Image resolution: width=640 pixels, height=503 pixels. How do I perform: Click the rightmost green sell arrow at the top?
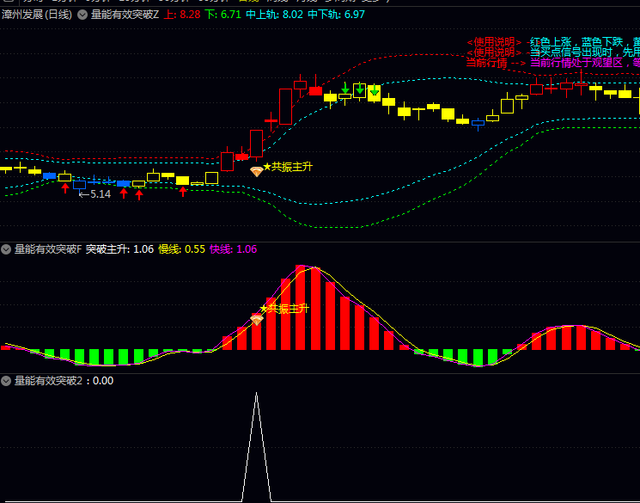click(x=375, y=89)
